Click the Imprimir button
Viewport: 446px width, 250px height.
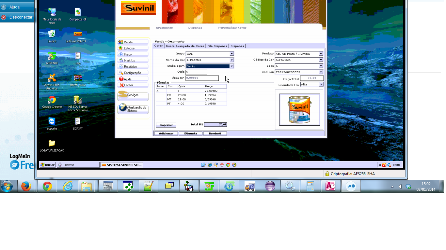166,125
